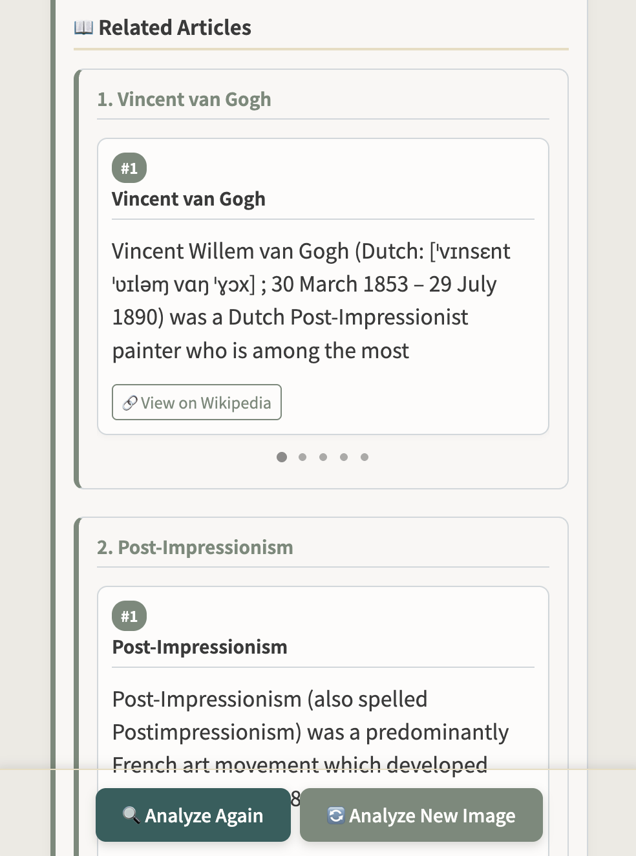Click the magnifying glass icon on Analyze Again
Screen dimensions: 636x856
click(131, 815)
